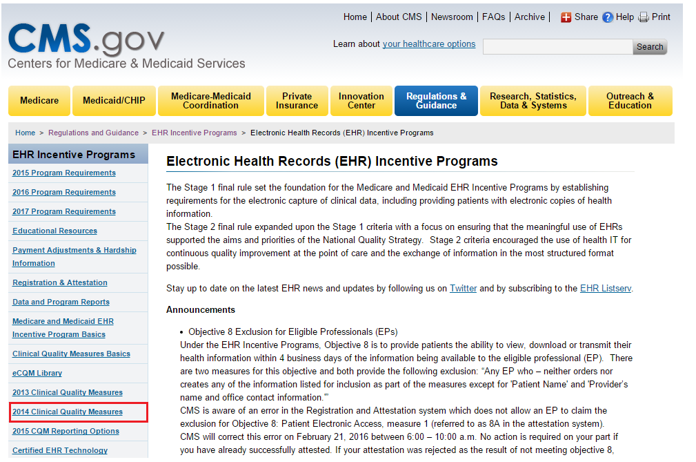Click the Search button

[650, 47]
